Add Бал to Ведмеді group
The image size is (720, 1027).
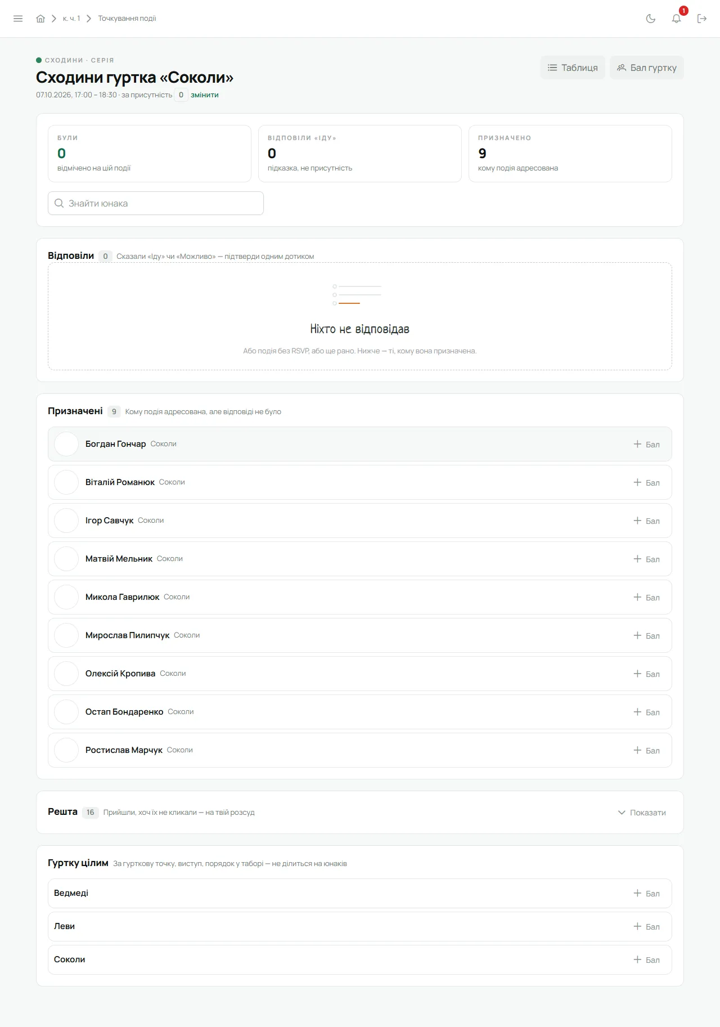click(x=647, y=894)
